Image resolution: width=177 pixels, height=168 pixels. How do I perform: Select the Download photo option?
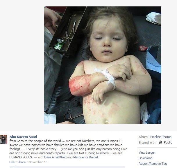pos(146,158)
